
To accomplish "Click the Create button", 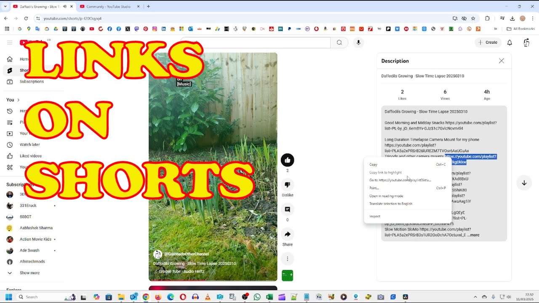I will coord(488,42).
